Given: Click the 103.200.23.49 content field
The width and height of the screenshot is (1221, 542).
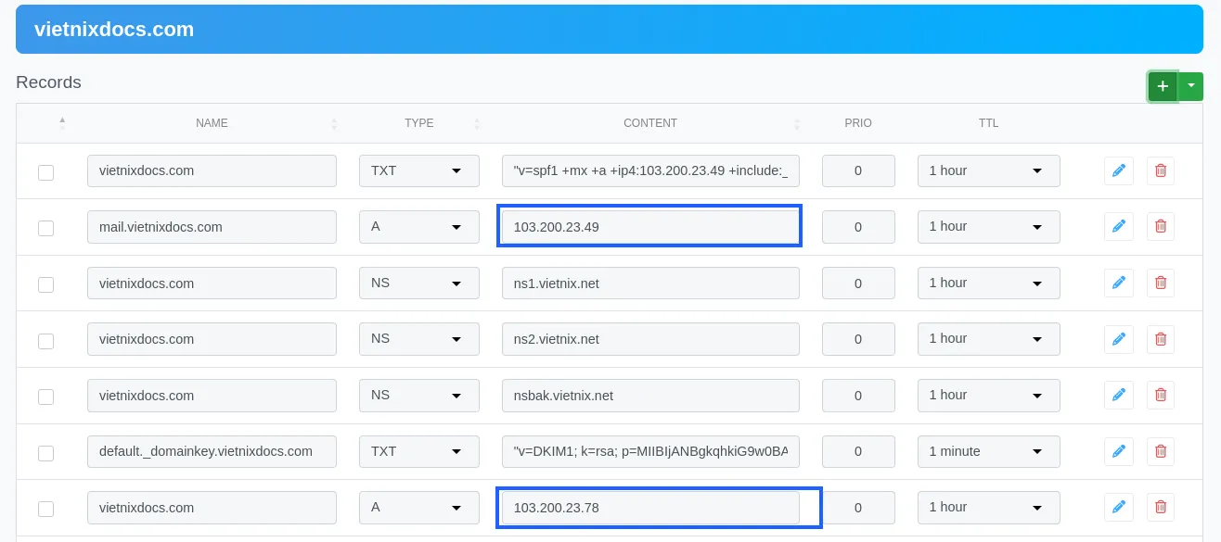Looking at the screenshot, I should [650, 227].
